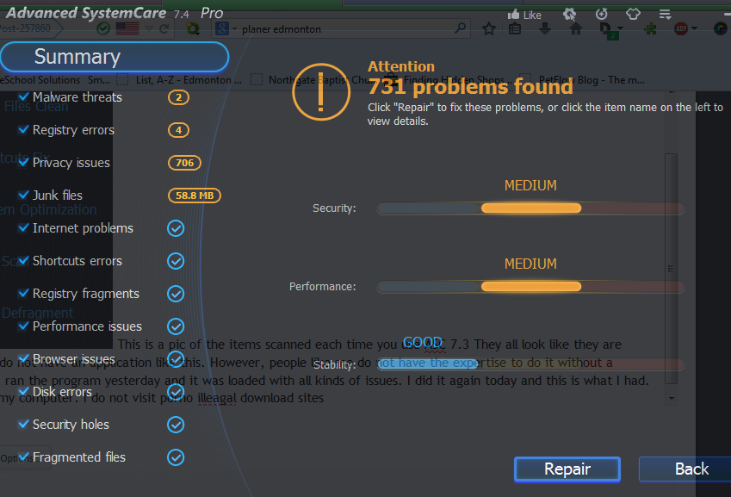Click the Stability level indicator bar
731x497 pixels.
[530, 364]
